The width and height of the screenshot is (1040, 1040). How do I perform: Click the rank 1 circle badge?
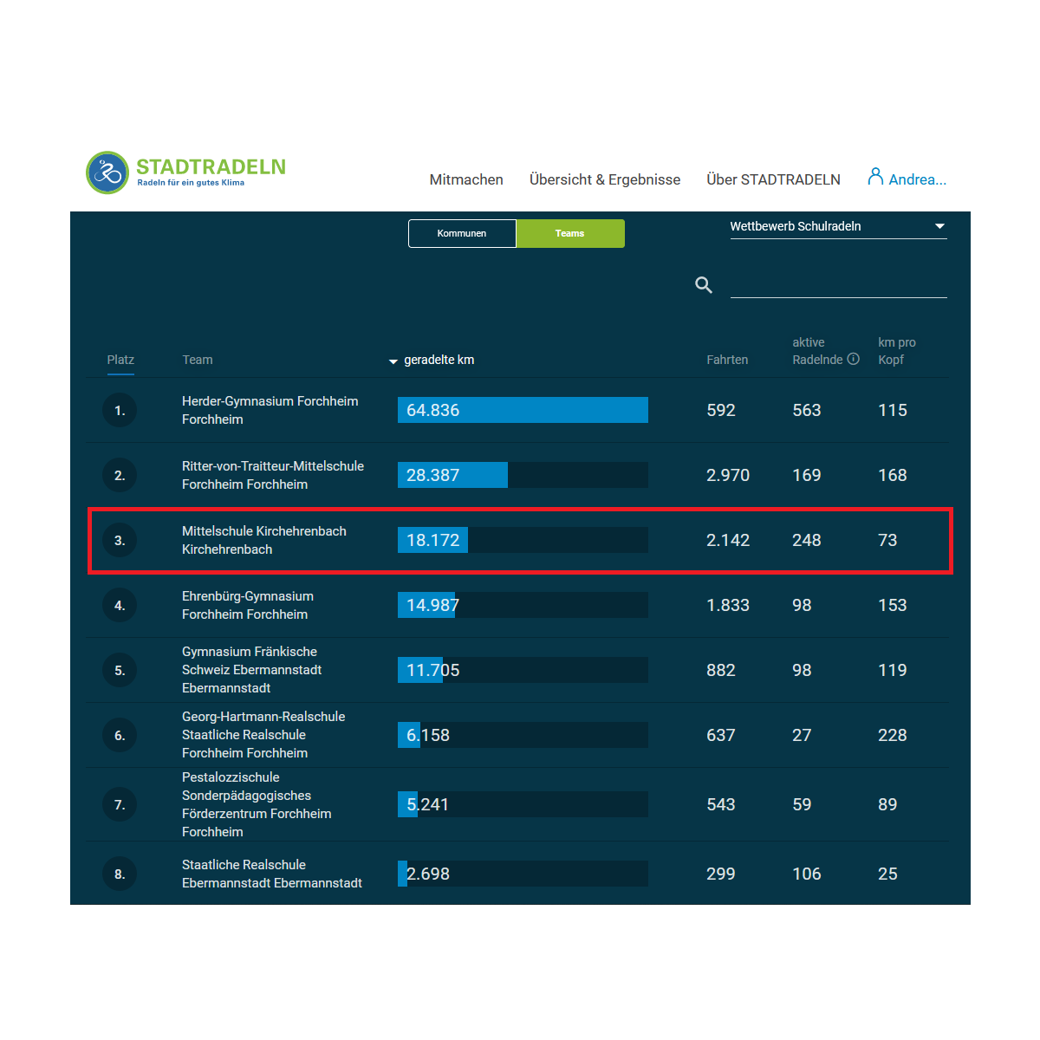(x=120, y=410)
